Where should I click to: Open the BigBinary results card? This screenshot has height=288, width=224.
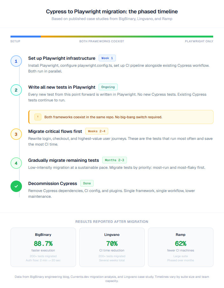43,247
